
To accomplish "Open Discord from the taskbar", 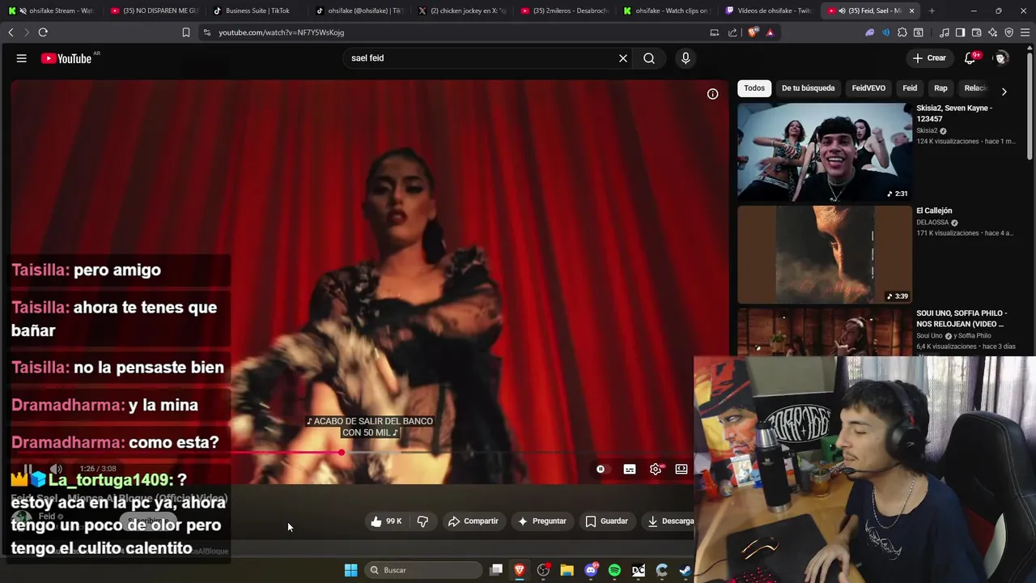I will (591, 570).
